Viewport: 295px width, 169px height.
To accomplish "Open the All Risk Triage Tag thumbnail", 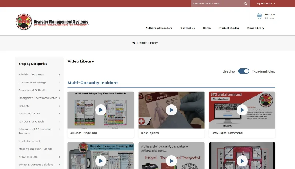I will pos(101,110).
